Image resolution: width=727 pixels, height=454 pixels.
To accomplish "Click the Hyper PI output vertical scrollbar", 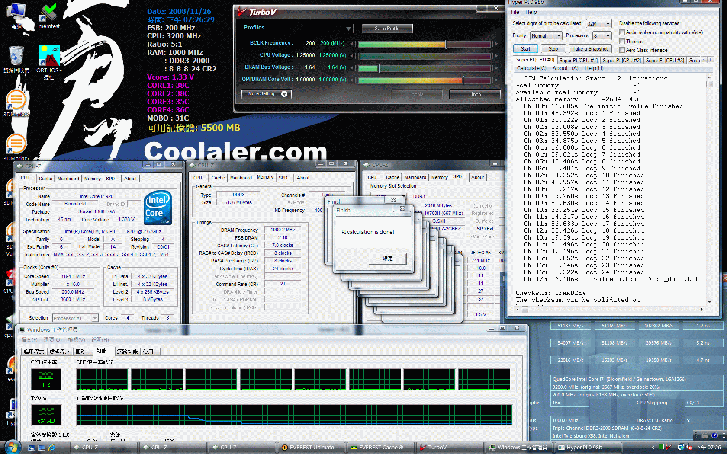I will pyautogui.click(x=710, y=189).
